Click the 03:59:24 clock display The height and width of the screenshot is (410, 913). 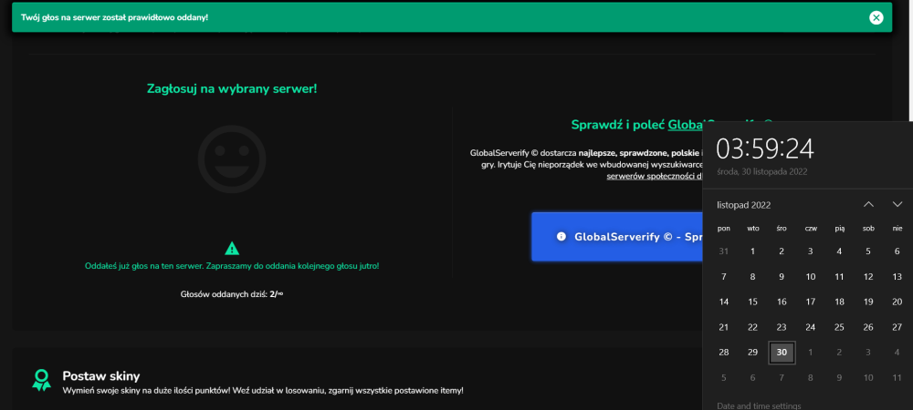pos(764,149)
